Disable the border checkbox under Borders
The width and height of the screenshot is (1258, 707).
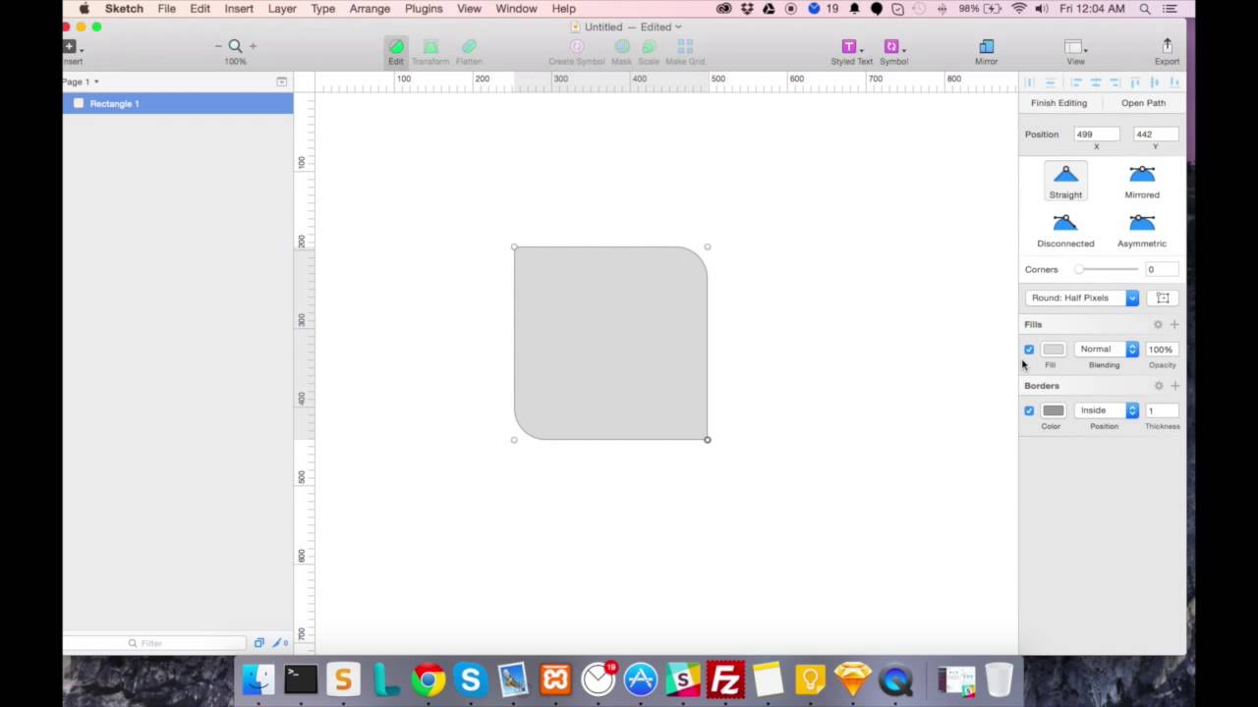click(1029, 410)
